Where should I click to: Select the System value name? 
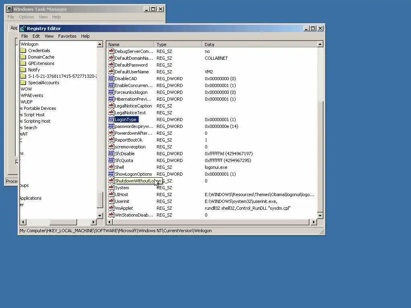122,188
